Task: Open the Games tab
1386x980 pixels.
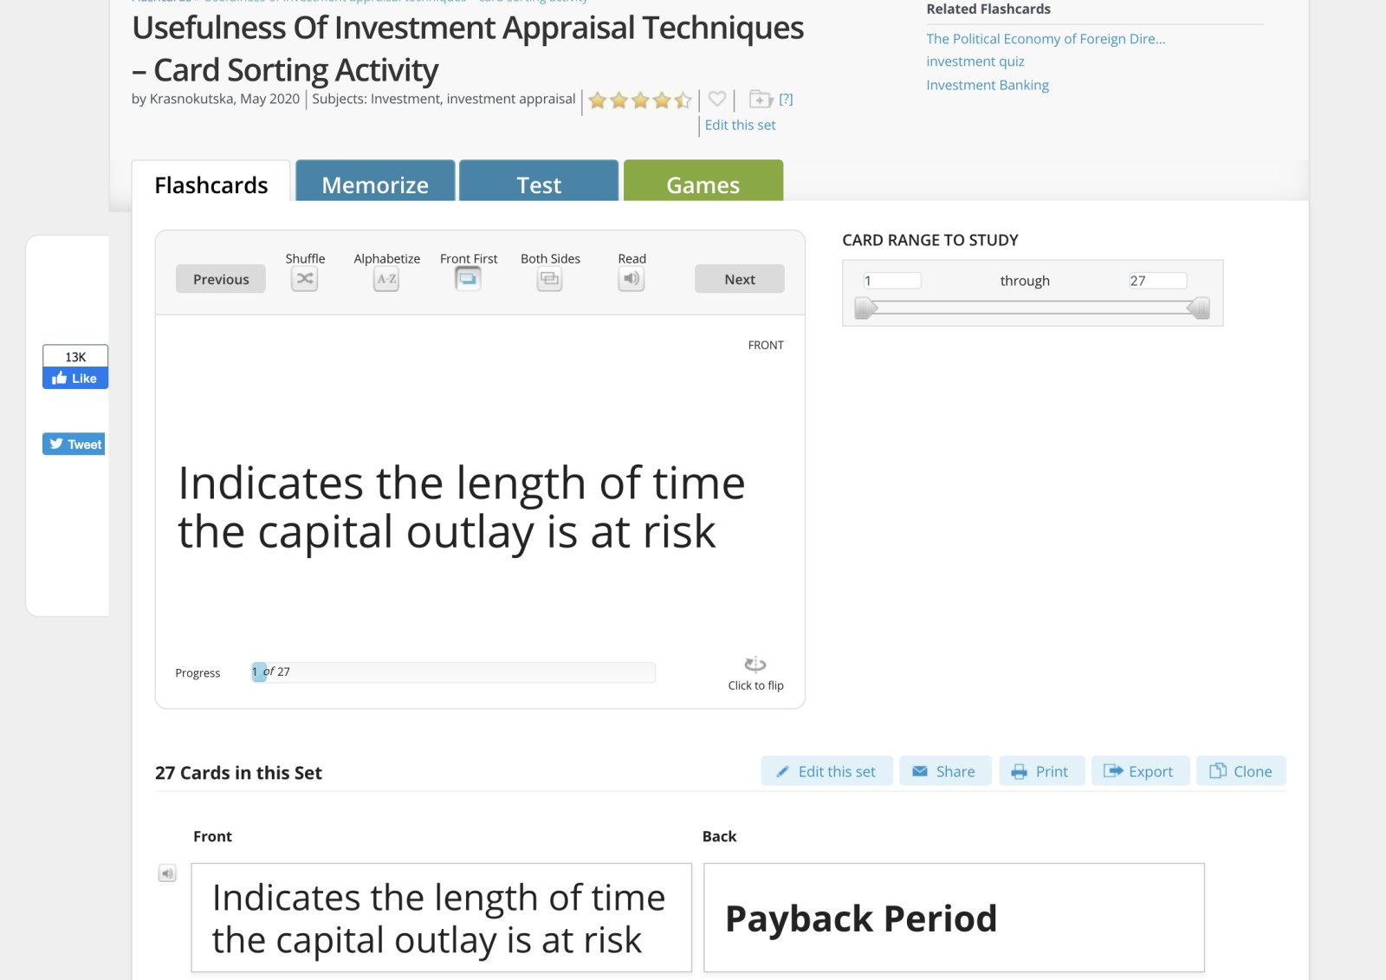Action: [703, 185]
